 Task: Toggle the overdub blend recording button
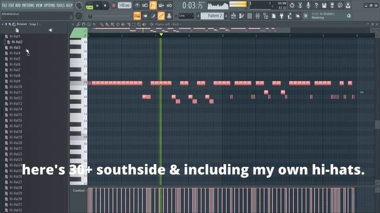click(161, 5)
